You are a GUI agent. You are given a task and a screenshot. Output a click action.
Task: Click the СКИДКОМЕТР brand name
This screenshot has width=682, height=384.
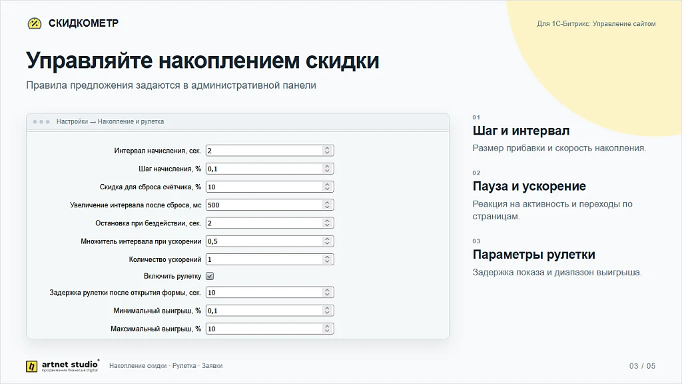(x=83, y=23)
